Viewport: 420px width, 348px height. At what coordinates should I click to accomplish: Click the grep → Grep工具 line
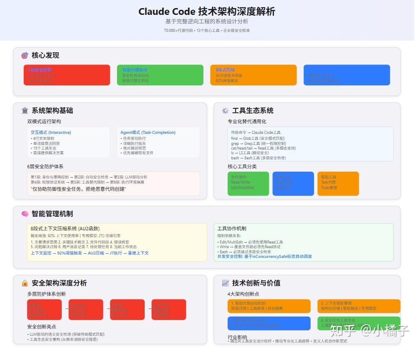click(258, 143)
